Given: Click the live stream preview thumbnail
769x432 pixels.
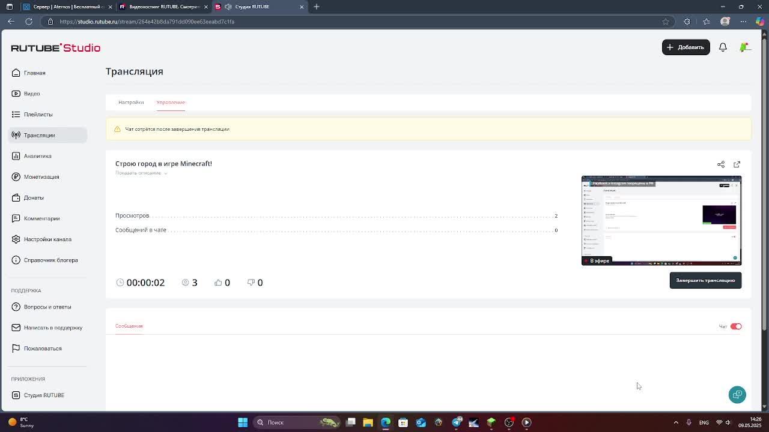Looking at the screenshot, I should pos(661,220).
